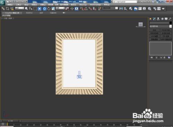173x127 pixels.
Task: Click the viewport label in top-left corner
Action: click(7, 18)
